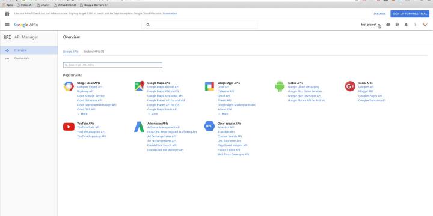Open Drive API link

tap(223, 87)
